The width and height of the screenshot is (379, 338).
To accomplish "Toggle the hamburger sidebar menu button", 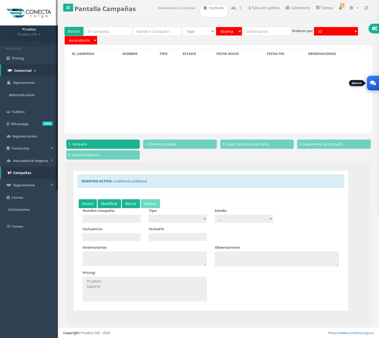I will point(68,8).
